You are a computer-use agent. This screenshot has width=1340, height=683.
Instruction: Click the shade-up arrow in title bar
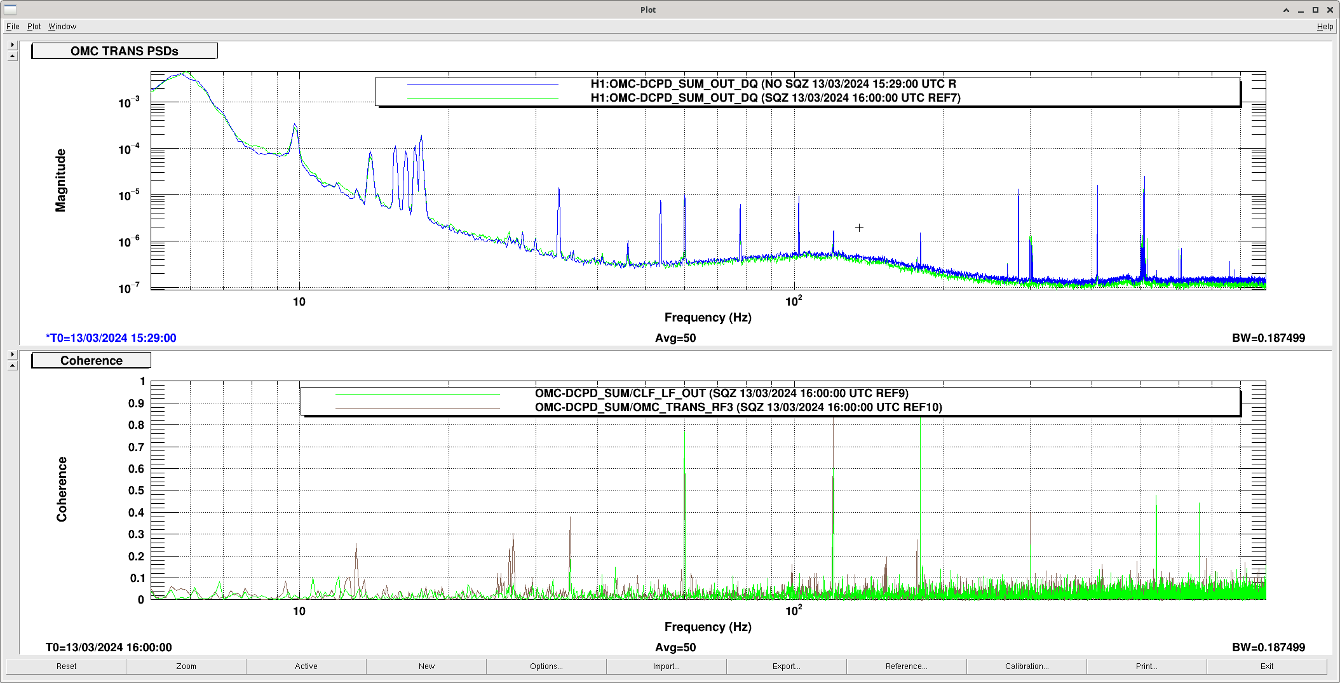[x=1286, y=10]
